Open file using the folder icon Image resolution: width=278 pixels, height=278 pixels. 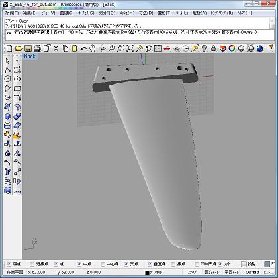coord(19,48)
